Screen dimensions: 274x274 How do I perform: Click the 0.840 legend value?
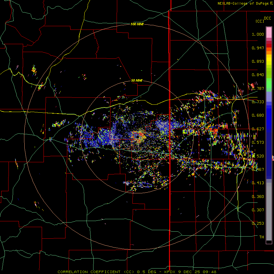(258, 75)
